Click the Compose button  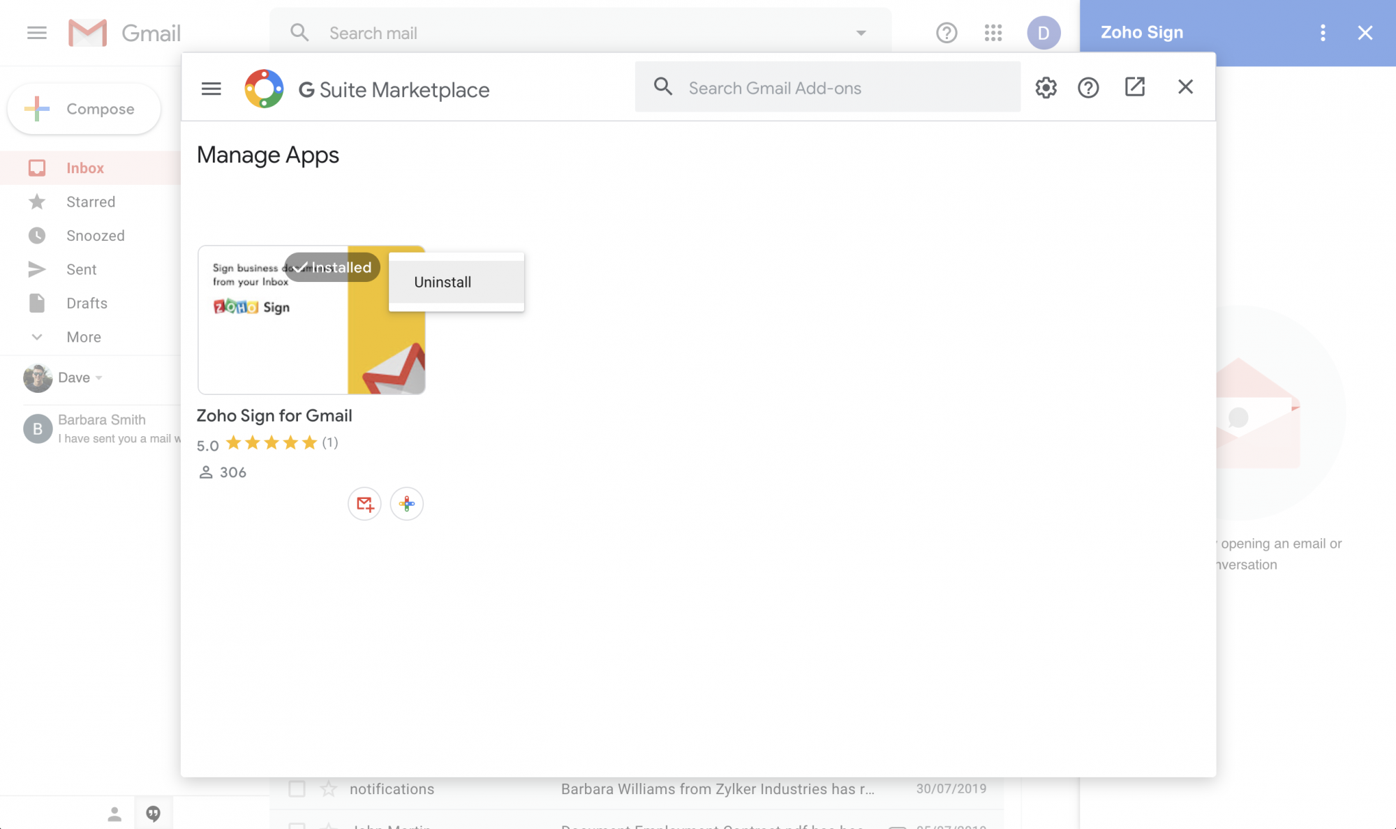(84, 109)
